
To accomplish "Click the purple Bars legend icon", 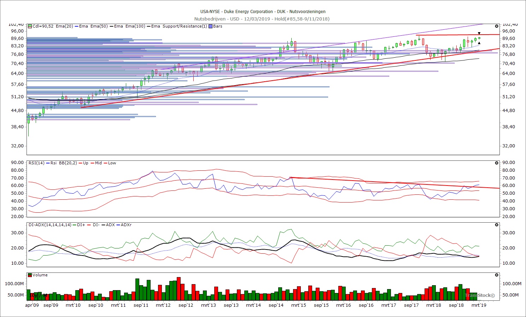I will (210, 26).
